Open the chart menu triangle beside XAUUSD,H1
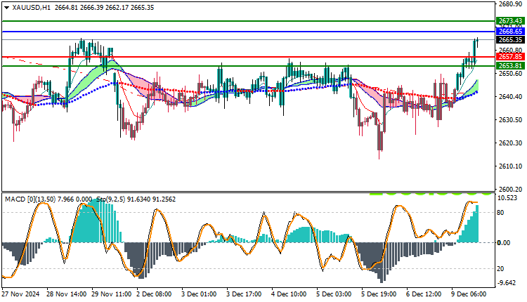 tap(7, 8)
